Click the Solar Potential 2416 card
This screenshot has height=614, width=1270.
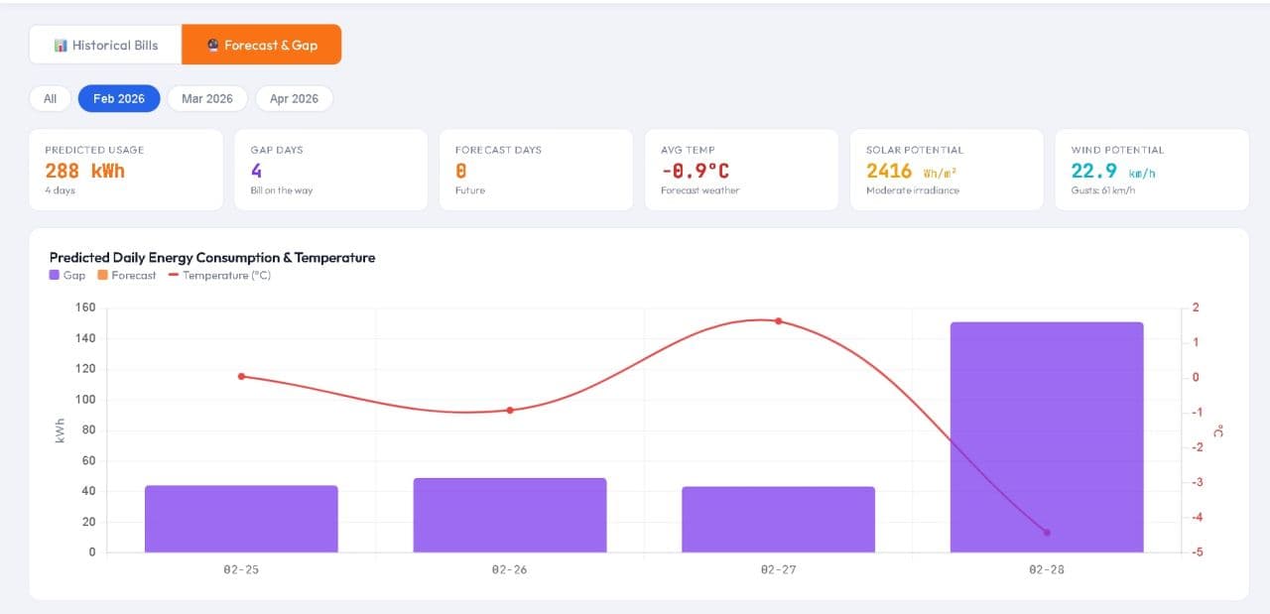947,170
